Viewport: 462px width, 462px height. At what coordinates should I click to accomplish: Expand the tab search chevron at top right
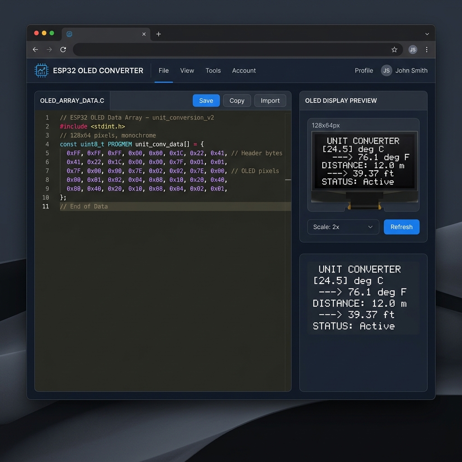(427, 34)
